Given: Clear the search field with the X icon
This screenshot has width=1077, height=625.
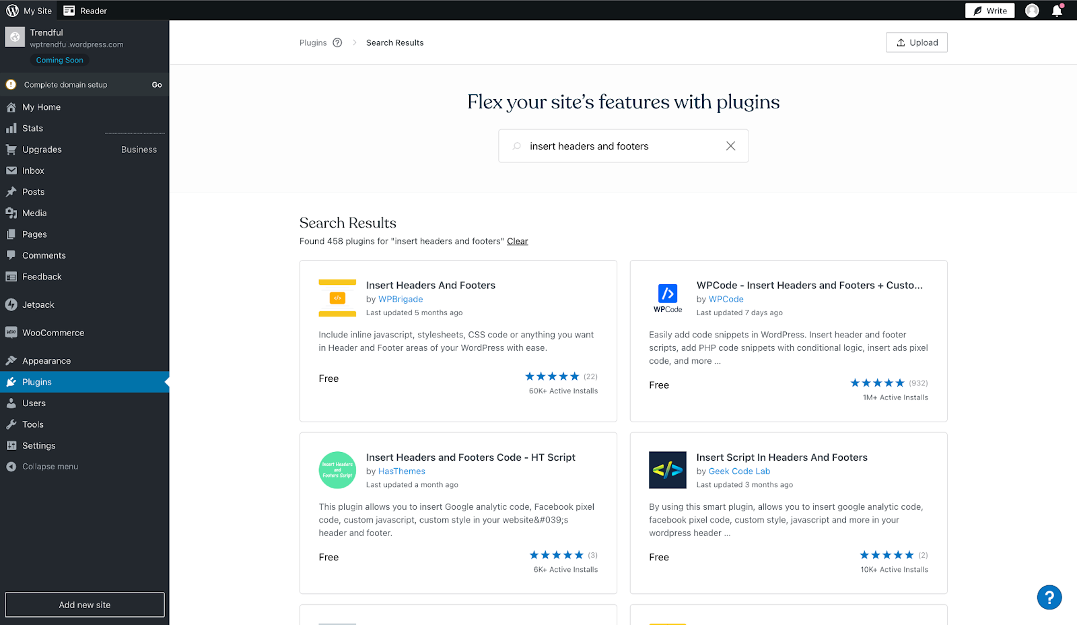Looking at the screenshot, I should coord(730,146).
